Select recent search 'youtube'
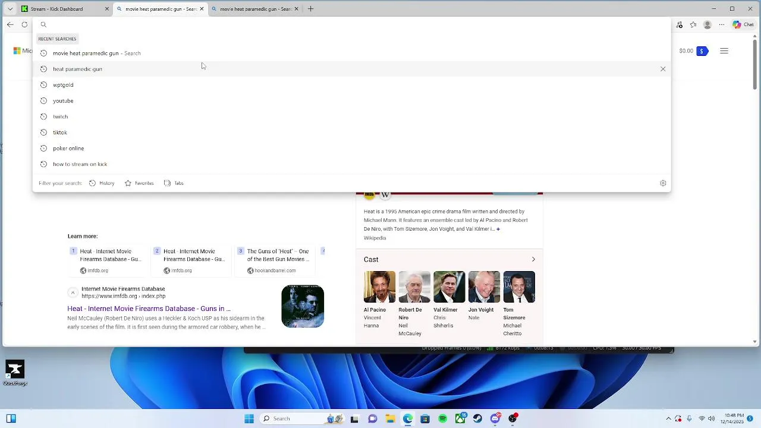The width and height of the screenshot is (761, 428). tap(351, 100)
